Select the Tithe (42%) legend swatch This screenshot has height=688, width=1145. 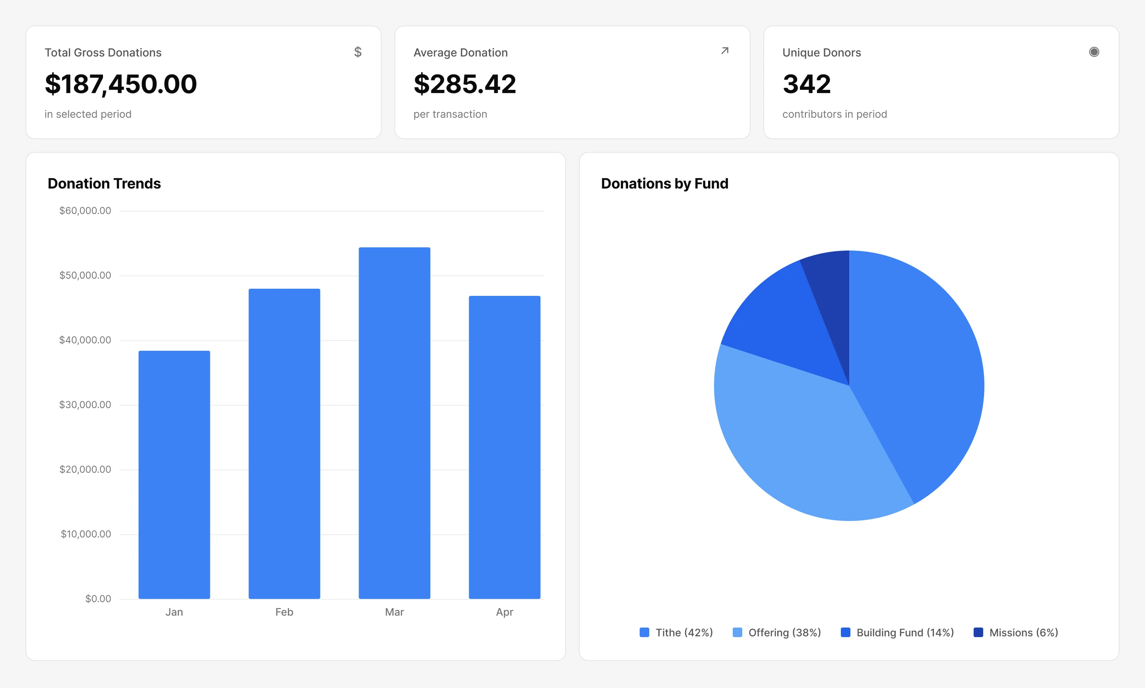[644, 632]
